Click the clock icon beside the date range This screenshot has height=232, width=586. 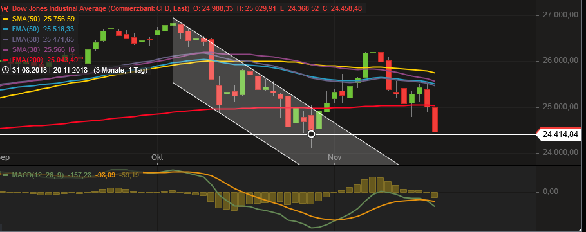5,70
